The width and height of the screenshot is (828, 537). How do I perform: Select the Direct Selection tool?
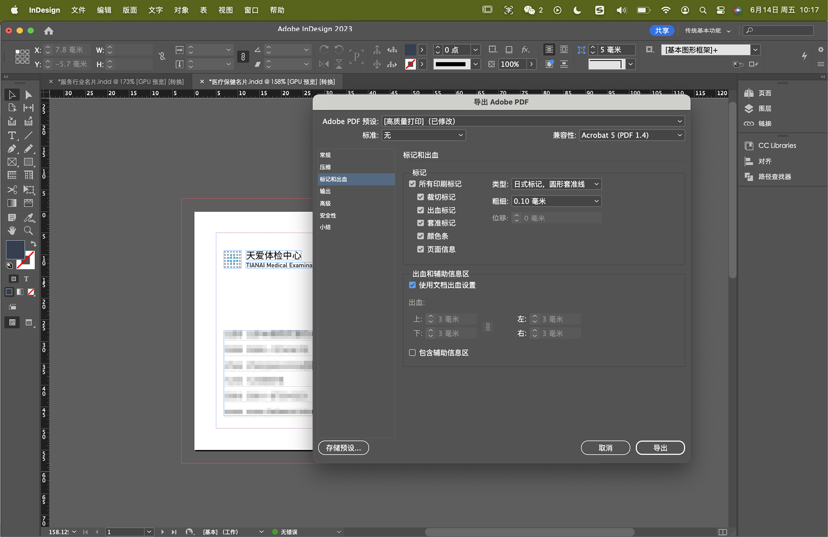(28, 95)
